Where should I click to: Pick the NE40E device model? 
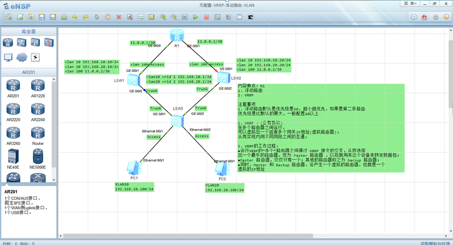pyautogui.click(x=13, y=159)
